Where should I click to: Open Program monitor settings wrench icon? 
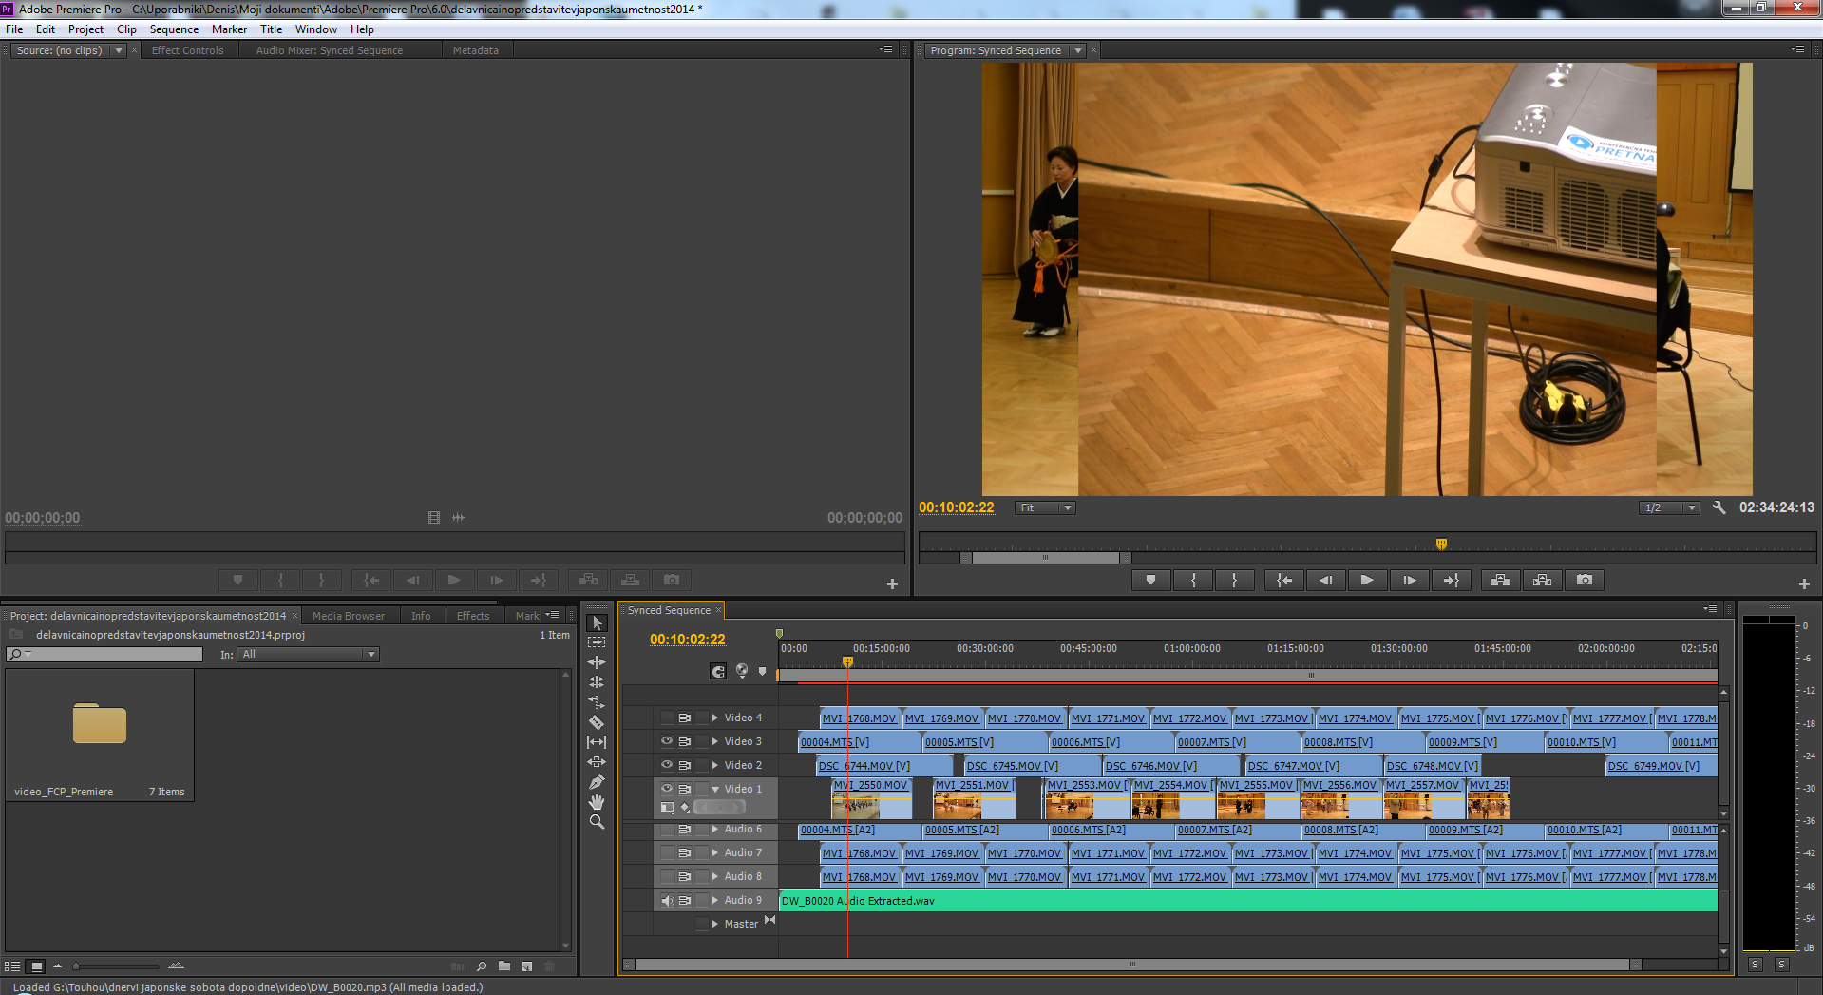tap(1719, 507)
